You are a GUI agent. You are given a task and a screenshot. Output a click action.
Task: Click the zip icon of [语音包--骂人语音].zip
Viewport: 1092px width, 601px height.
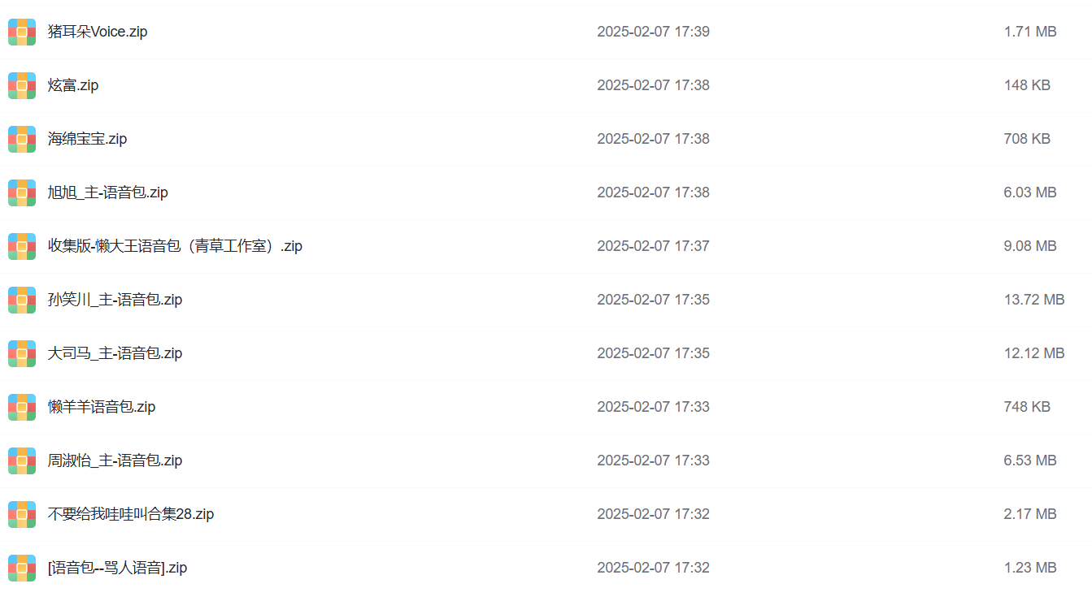(22, 568)
